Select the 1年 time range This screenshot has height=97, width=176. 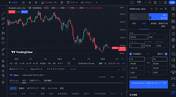[49, 63]
